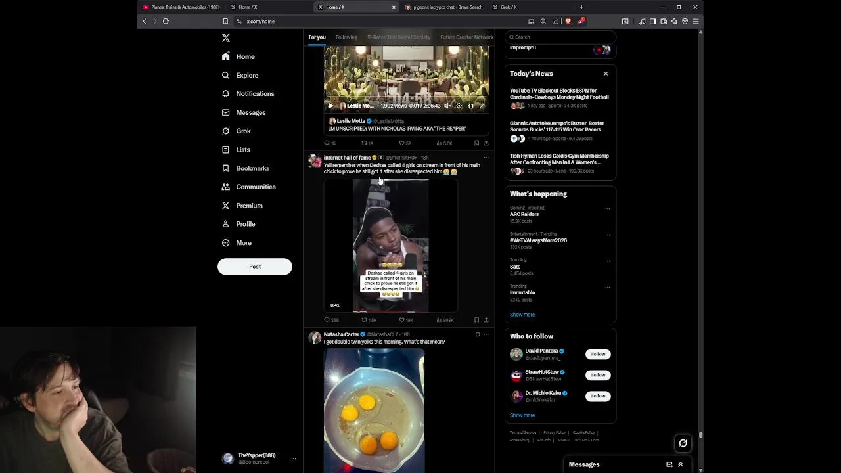Image resolution: width=841 pixels, height=473 pixels.
Task: Open Communities in sidebar
Action: pos(248,187)
